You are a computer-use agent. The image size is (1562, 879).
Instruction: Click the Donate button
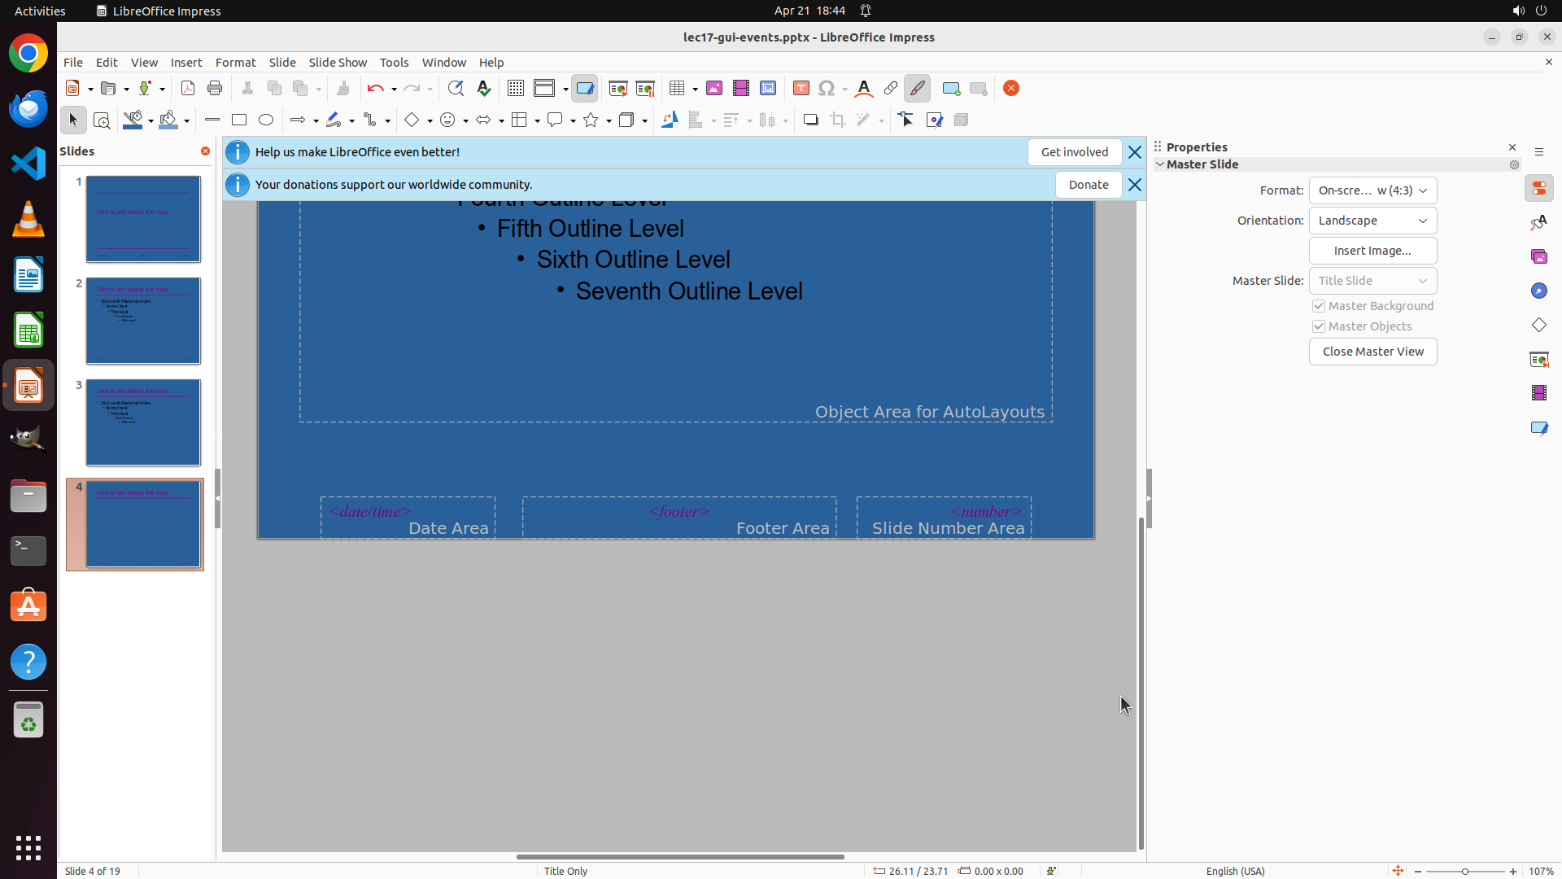pos(1088,185)
